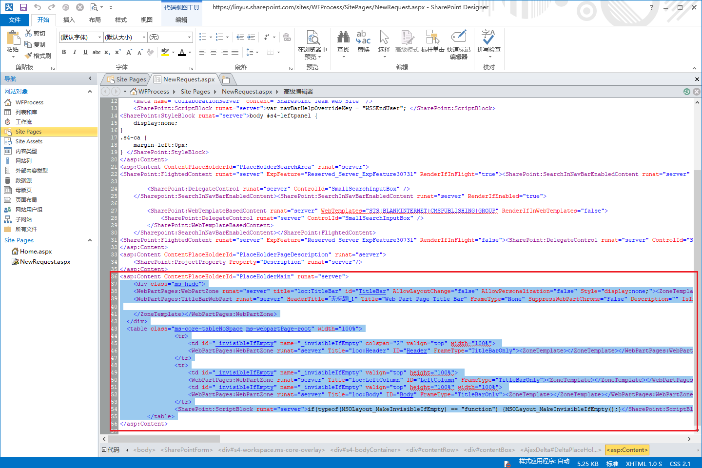Collapse the 网站对象 navigation section
Viewport: 702px width, 468px height.
click(x=90, y=91)
